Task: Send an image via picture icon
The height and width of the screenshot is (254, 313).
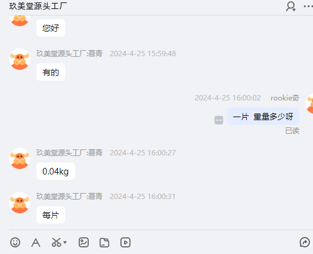Action: [83, 243]
